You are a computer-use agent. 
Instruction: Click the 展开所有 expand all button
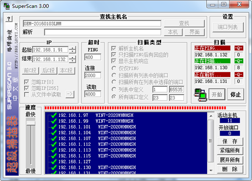coord(229,160)
